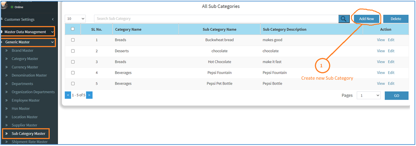Check the Pepsi Fountain row checkbox

pyautogui.click(x=73, y=73)
